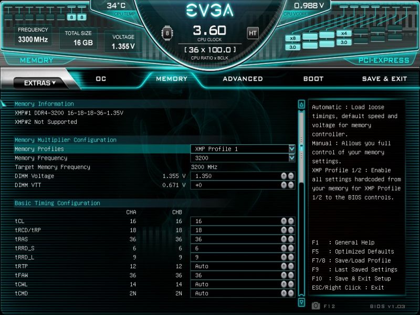Click the minus icon on the tRTP row
420x315 pixels.
pos(291,266)
